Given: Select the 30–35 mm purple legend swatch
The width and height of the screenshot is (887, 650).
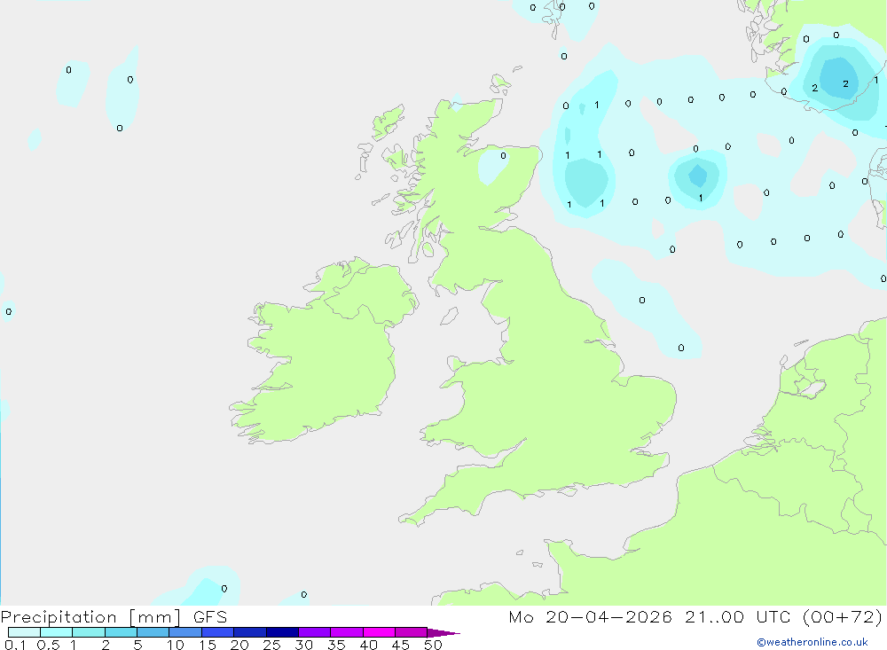Looking at the screenshot, I should coord(315,632).
